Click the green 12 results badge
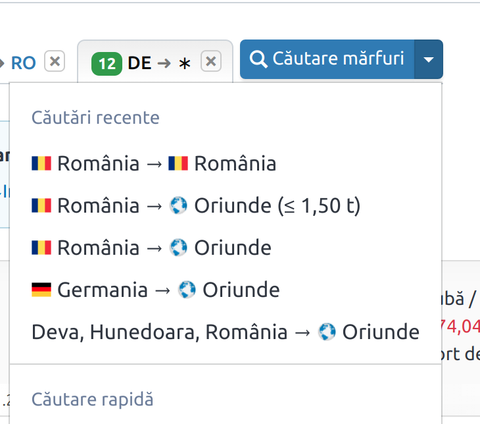 pyautogui.click(x=107, y=63)
